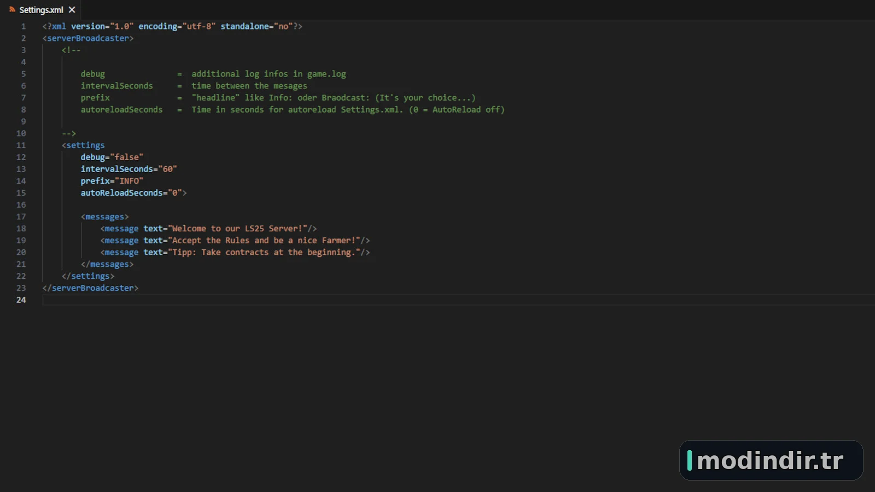This screenshot has width=875, height=492.
Task: Click the 'additional log infos in game.log' comment
Action: pos(269,74)
